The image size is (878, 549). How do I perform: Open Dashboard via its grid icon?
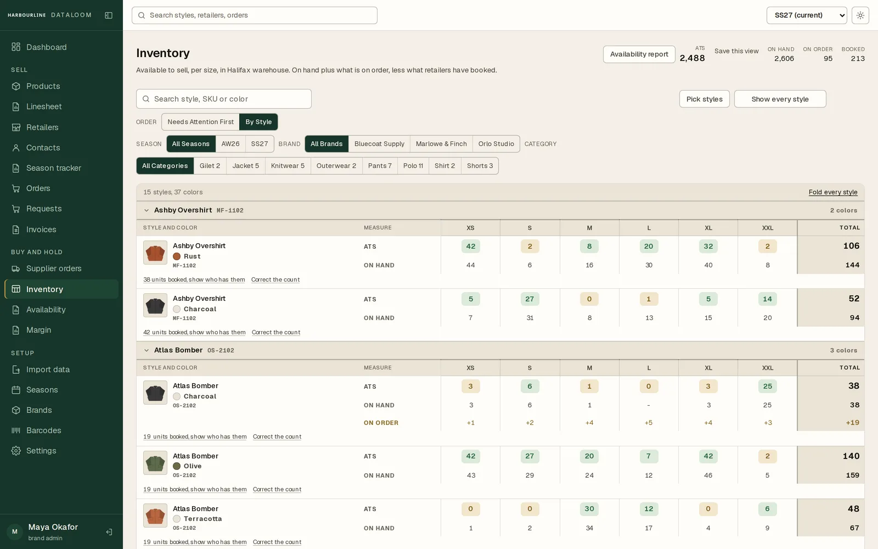pyautogui.click(x=16, y=47)
